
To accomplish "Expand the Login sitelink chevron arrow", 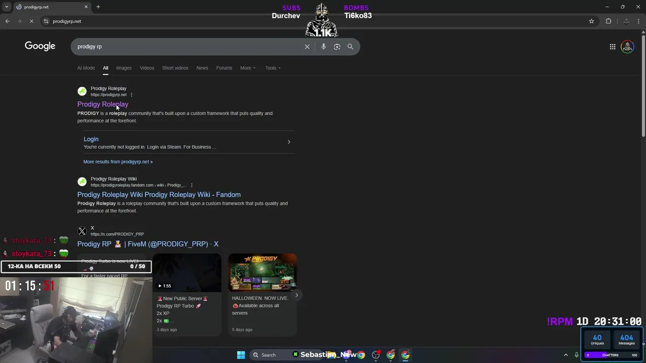I will pos(289,142).
